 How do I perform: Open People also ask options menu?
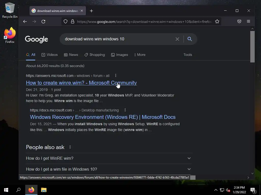70,147
